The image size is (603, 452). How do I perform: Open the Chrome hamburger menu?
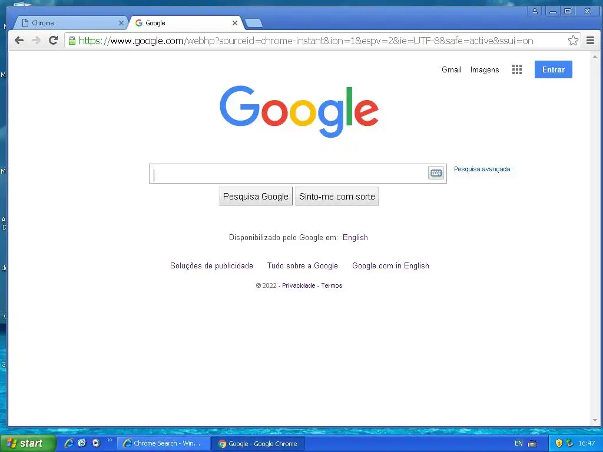pyautogui.click(x=590, y=40)
